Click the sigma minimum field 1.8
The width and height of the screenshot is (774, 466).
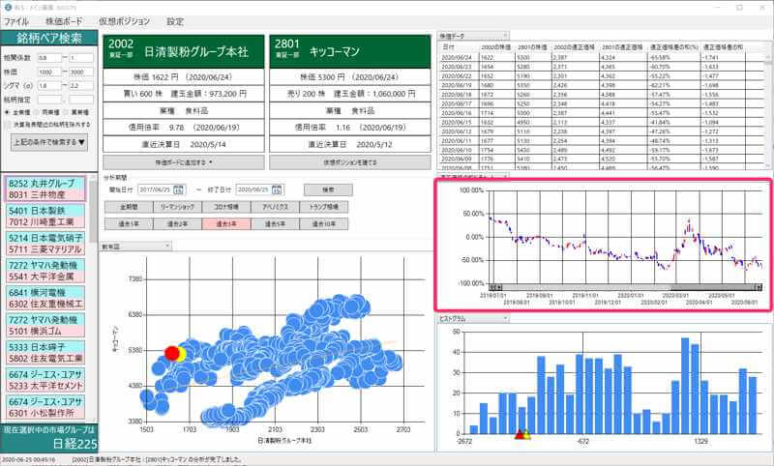click(50, 85)
